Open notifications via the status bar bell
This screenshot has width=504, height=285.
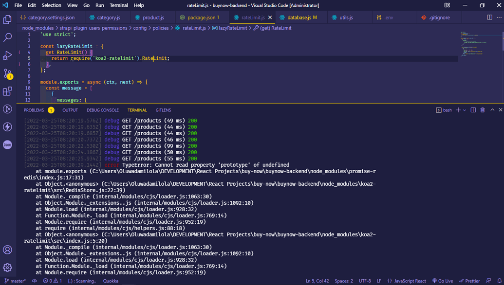click(500, 281)
